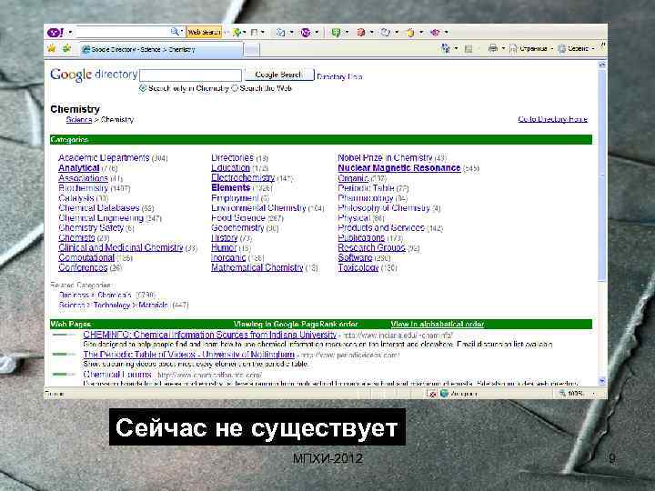This screenshot has width=655, height=491.
Task: Open Science > Technology > Materials related category
Action: coord(113,306)
